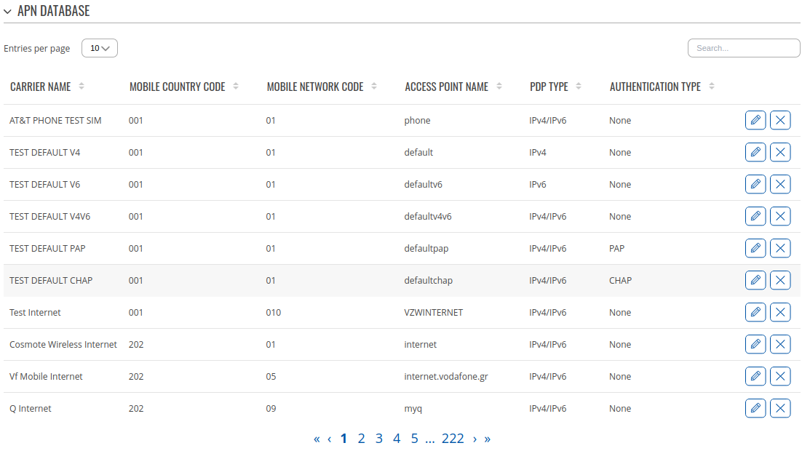Viewport: 802px width, 451px height.
Task: Collapse the APN Database section
Action: click(9, 10)
